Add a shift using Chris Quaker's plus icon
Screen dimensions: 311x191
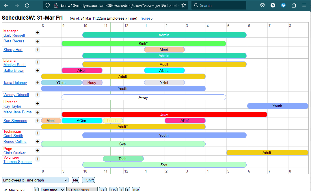tap(38, 150)
